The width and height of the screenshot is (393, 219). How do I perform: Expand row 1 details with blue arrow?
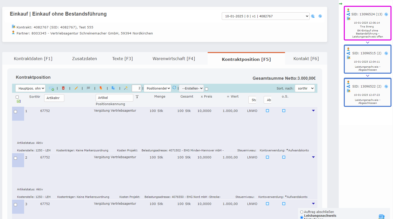point(313,111)
